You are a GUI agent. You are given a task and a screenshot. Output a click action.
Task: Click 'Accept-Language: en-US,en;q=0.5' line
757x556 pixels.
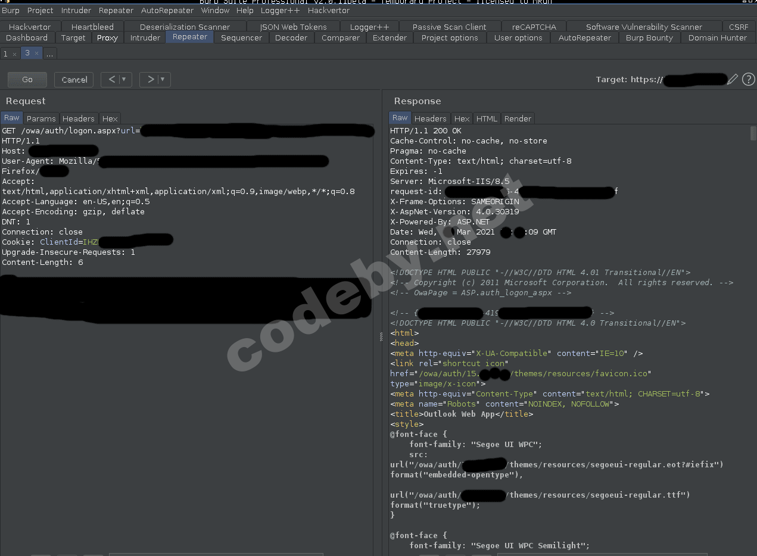point(76,202)
